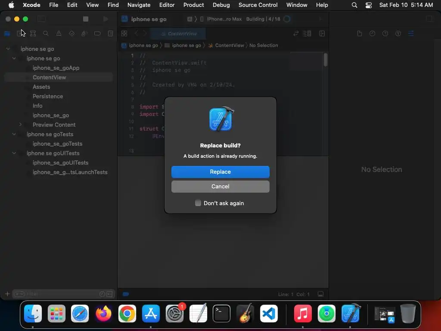Click the add plus button in navigator footer
Viewport: 441px width, 331px height.
[7, 294]
